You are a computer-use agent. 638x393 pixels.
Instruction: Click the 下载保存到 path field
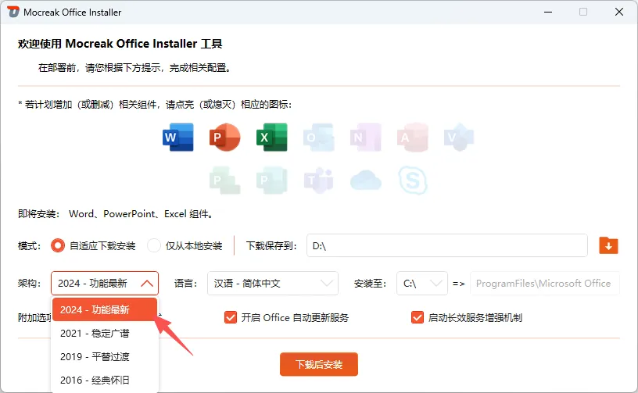pyautogui.click(x=447, y=245)
